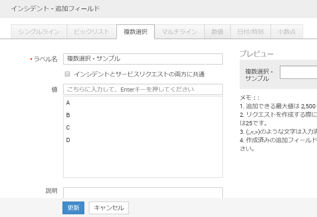Open the ピックリスト tab

point(92,32)
